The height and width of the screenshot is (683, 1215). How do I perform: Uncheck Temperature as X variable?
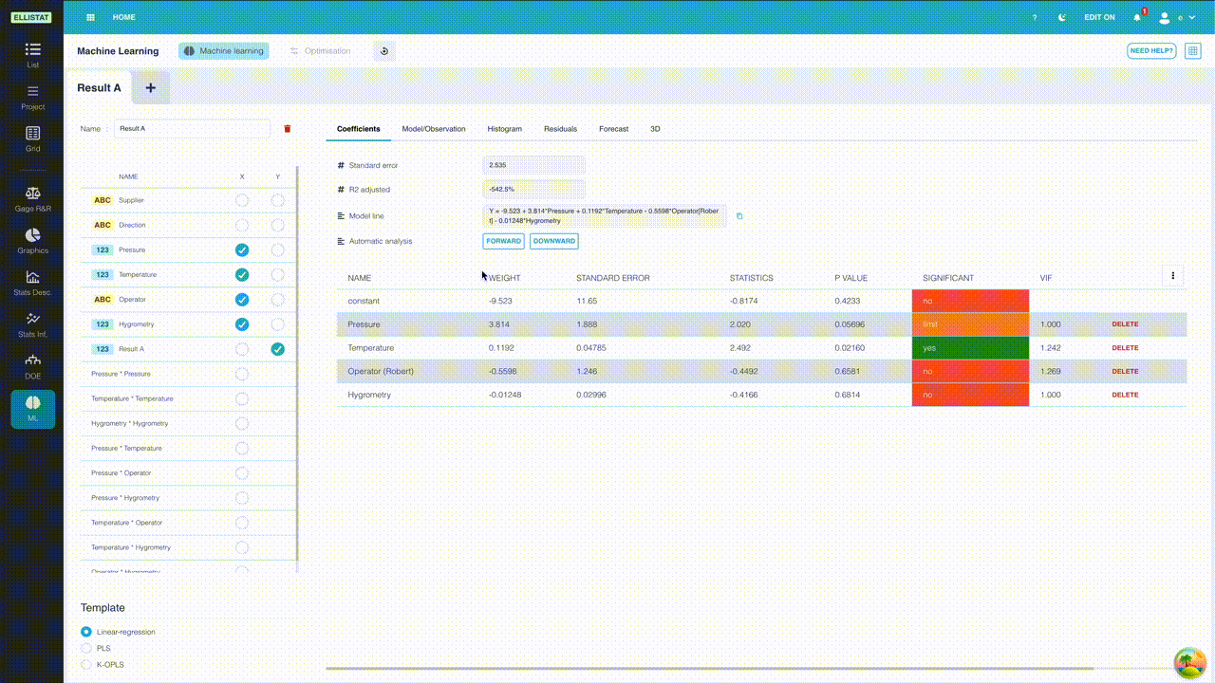click(242, 274)
